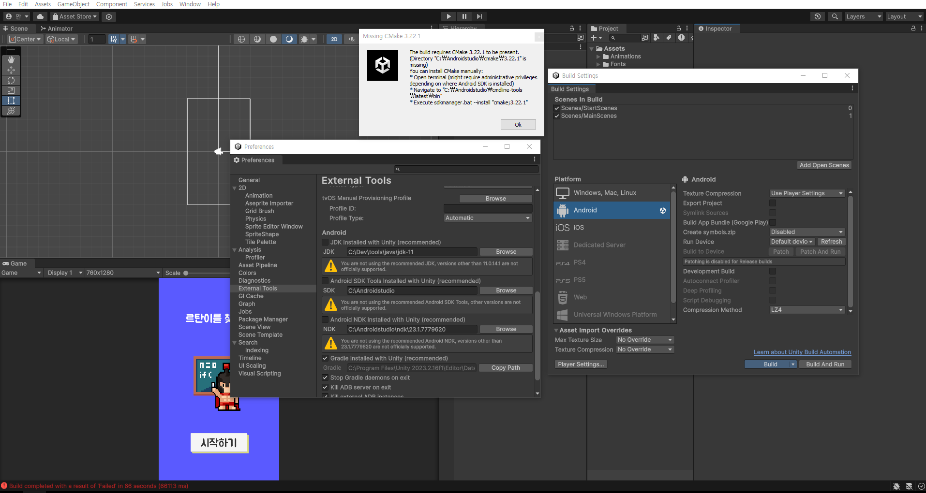Search by type in the Project panel
926x493 pixels.
point(657,38)
